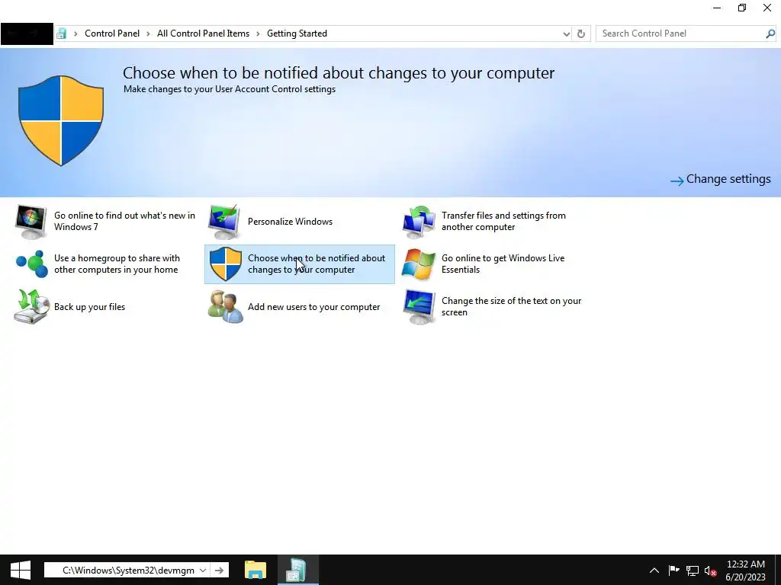Click the large User Account Control shield
This screenshot has width=781, height=585.
point(61,120)
